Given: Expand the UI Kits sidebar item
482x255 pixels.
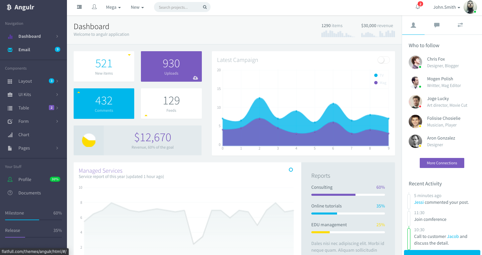Looking at the screenshot, I should (25, 94).
